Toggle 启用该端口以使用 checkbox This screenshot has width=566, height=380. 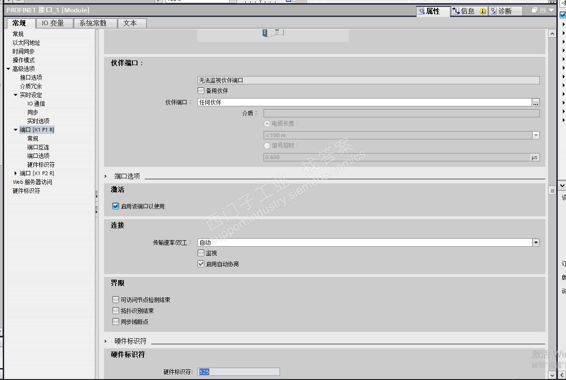[x=115, y=206]
